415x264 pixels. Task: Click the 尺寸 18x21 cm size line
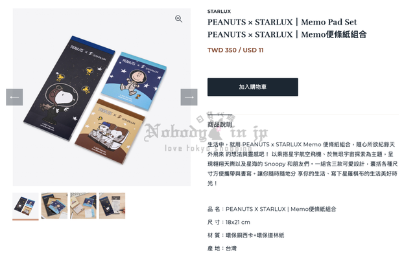[x=229, y=223]
